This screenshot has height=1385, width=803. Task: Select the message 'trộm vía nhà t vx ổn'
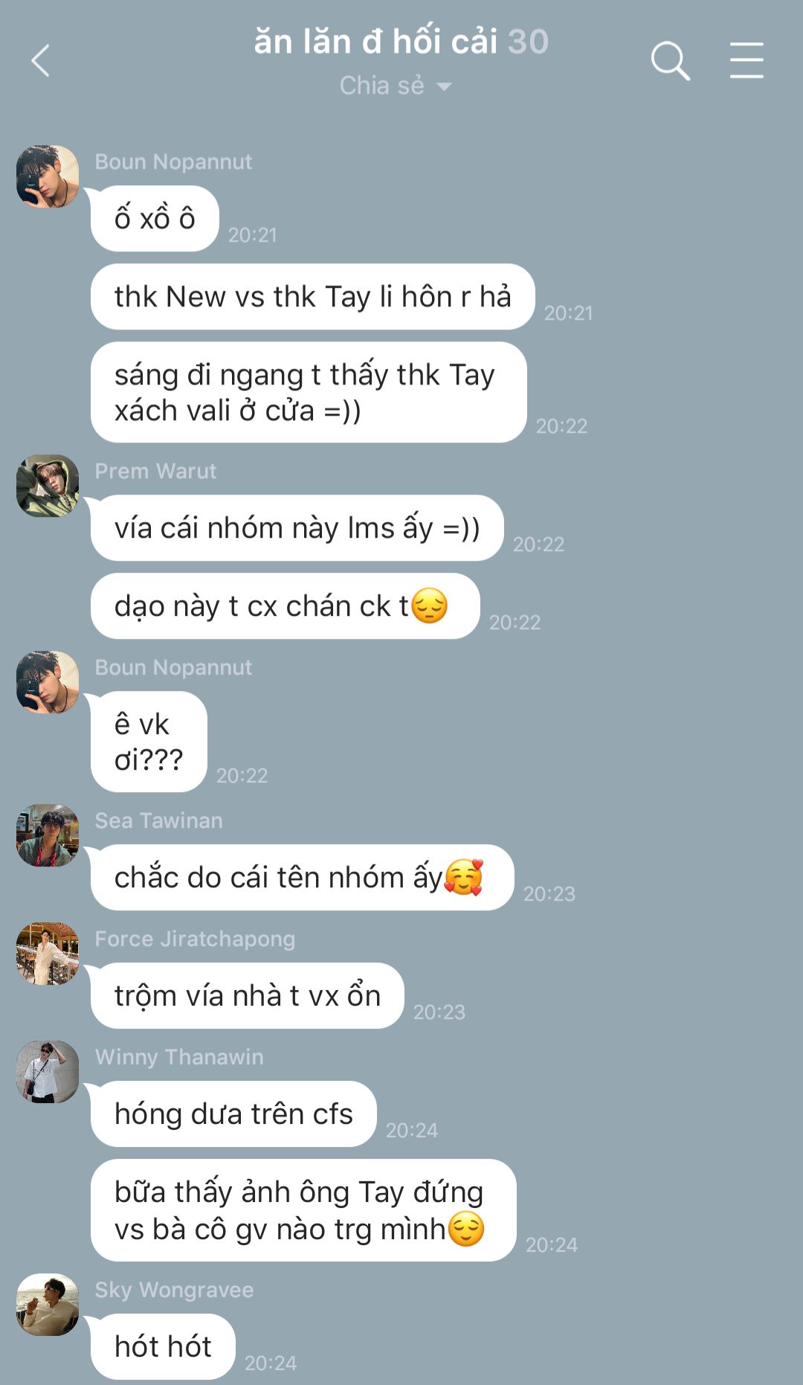247,996
